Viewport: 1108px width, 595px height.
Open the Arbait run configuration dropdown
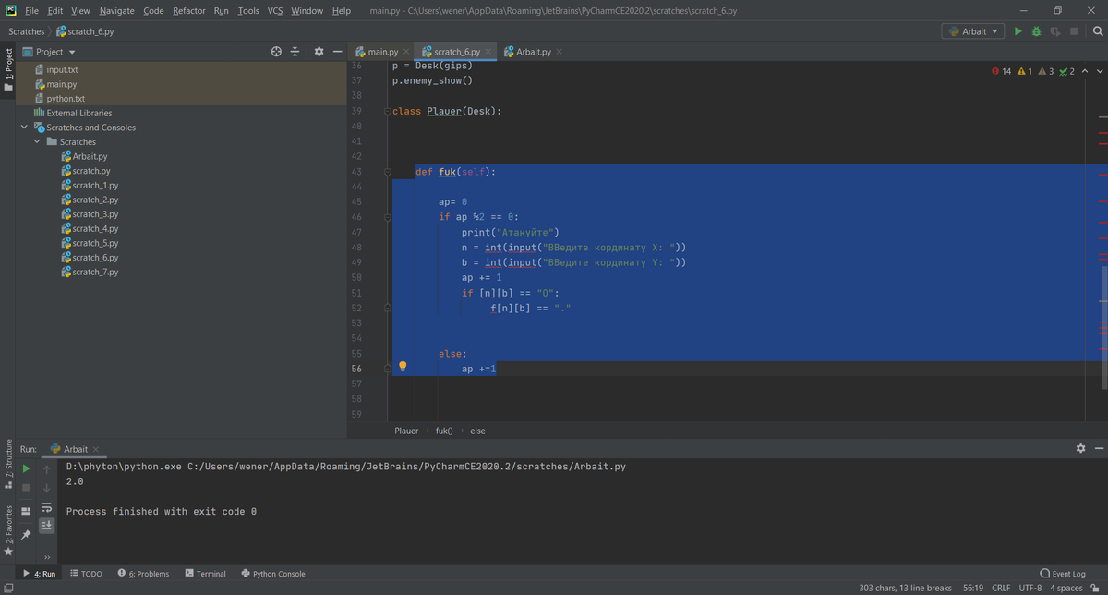point(973,31)
